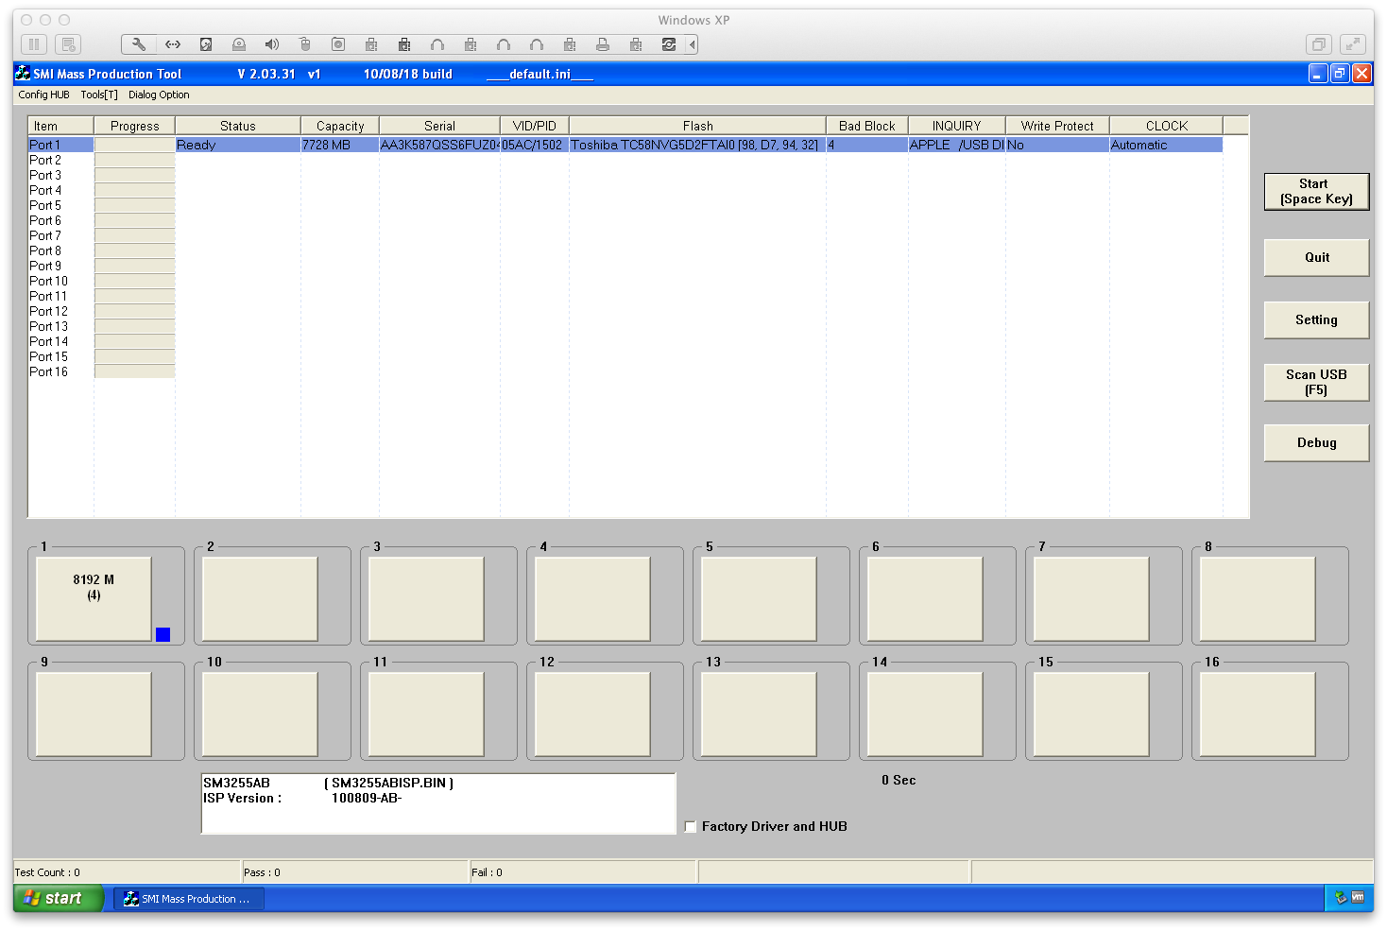Click the Scan USB (F5) button

coord(1316,382)
